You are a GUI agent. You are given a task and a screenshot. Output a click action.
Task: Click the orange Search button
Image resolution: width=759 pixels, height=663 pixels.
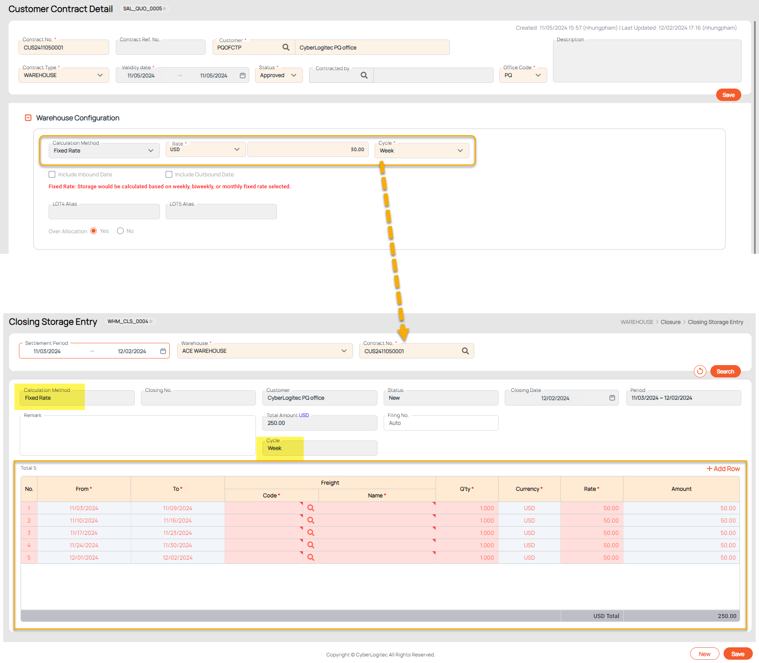coord(725,371)
